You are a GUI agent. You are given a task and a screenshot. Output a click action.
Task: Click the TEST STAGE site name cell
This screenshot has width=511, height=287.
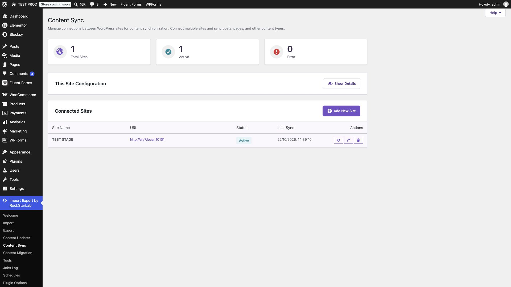coord(63,140)
